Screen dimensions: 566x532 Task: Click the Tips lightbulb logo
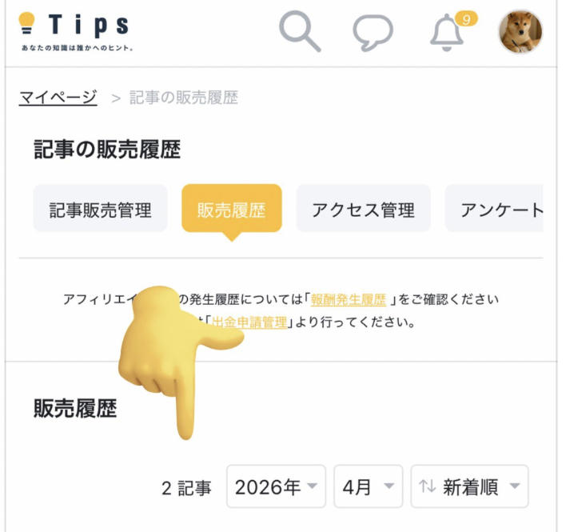click(26, 22)
